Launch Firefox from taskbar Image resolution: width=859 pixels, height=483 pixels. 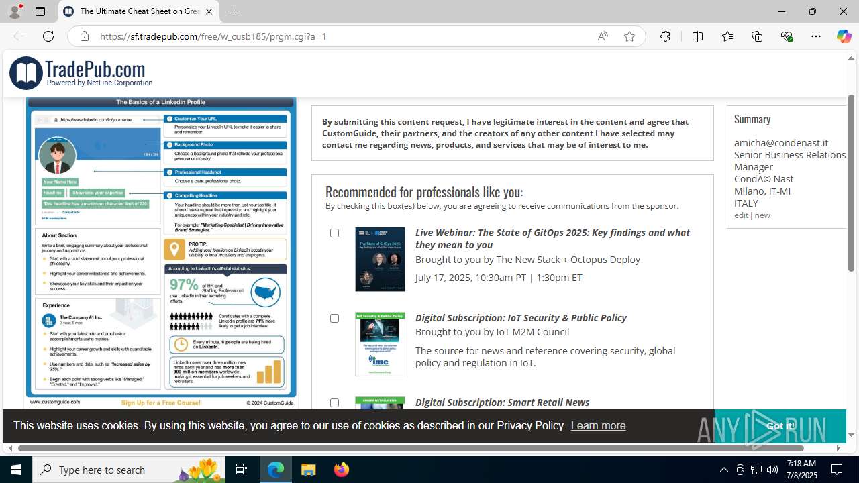[x=342, y=470]
